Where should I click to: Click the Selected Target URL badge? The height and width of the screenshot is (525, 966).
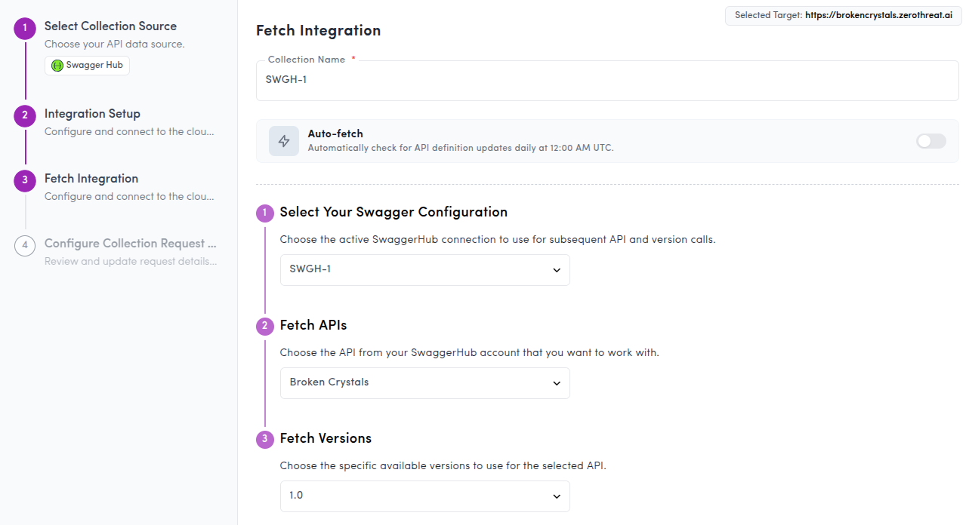tap(843, 15)
